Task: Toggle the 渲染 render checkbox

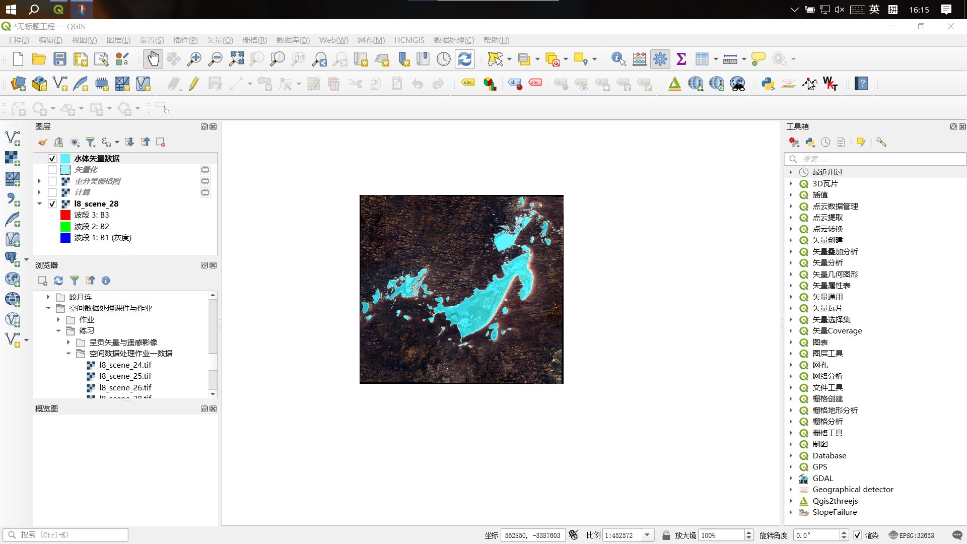Action: click(858, 535)
